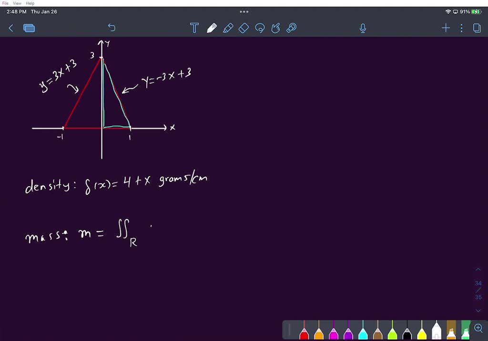The height and width of the screenshot is (341, 488).
Task: Select the Text tool
Action: tap(194, 28)
